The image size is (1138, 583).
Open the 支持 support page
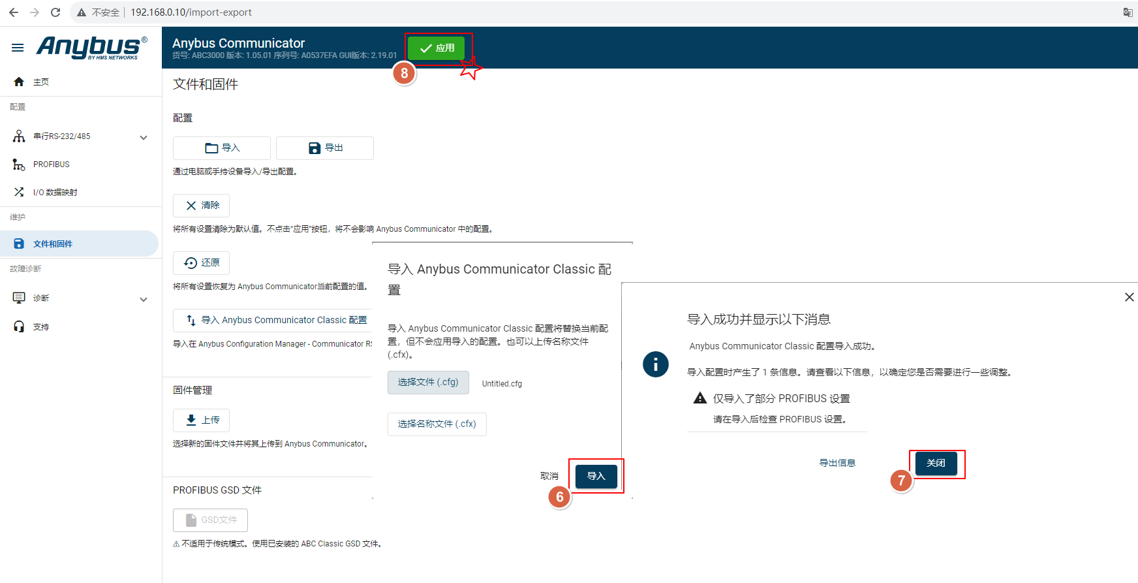(x=41, y=327)
